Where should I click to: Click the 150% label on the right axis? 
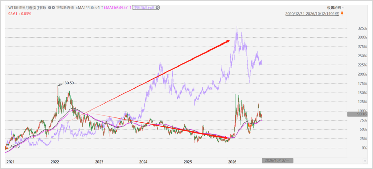point(362,93)
